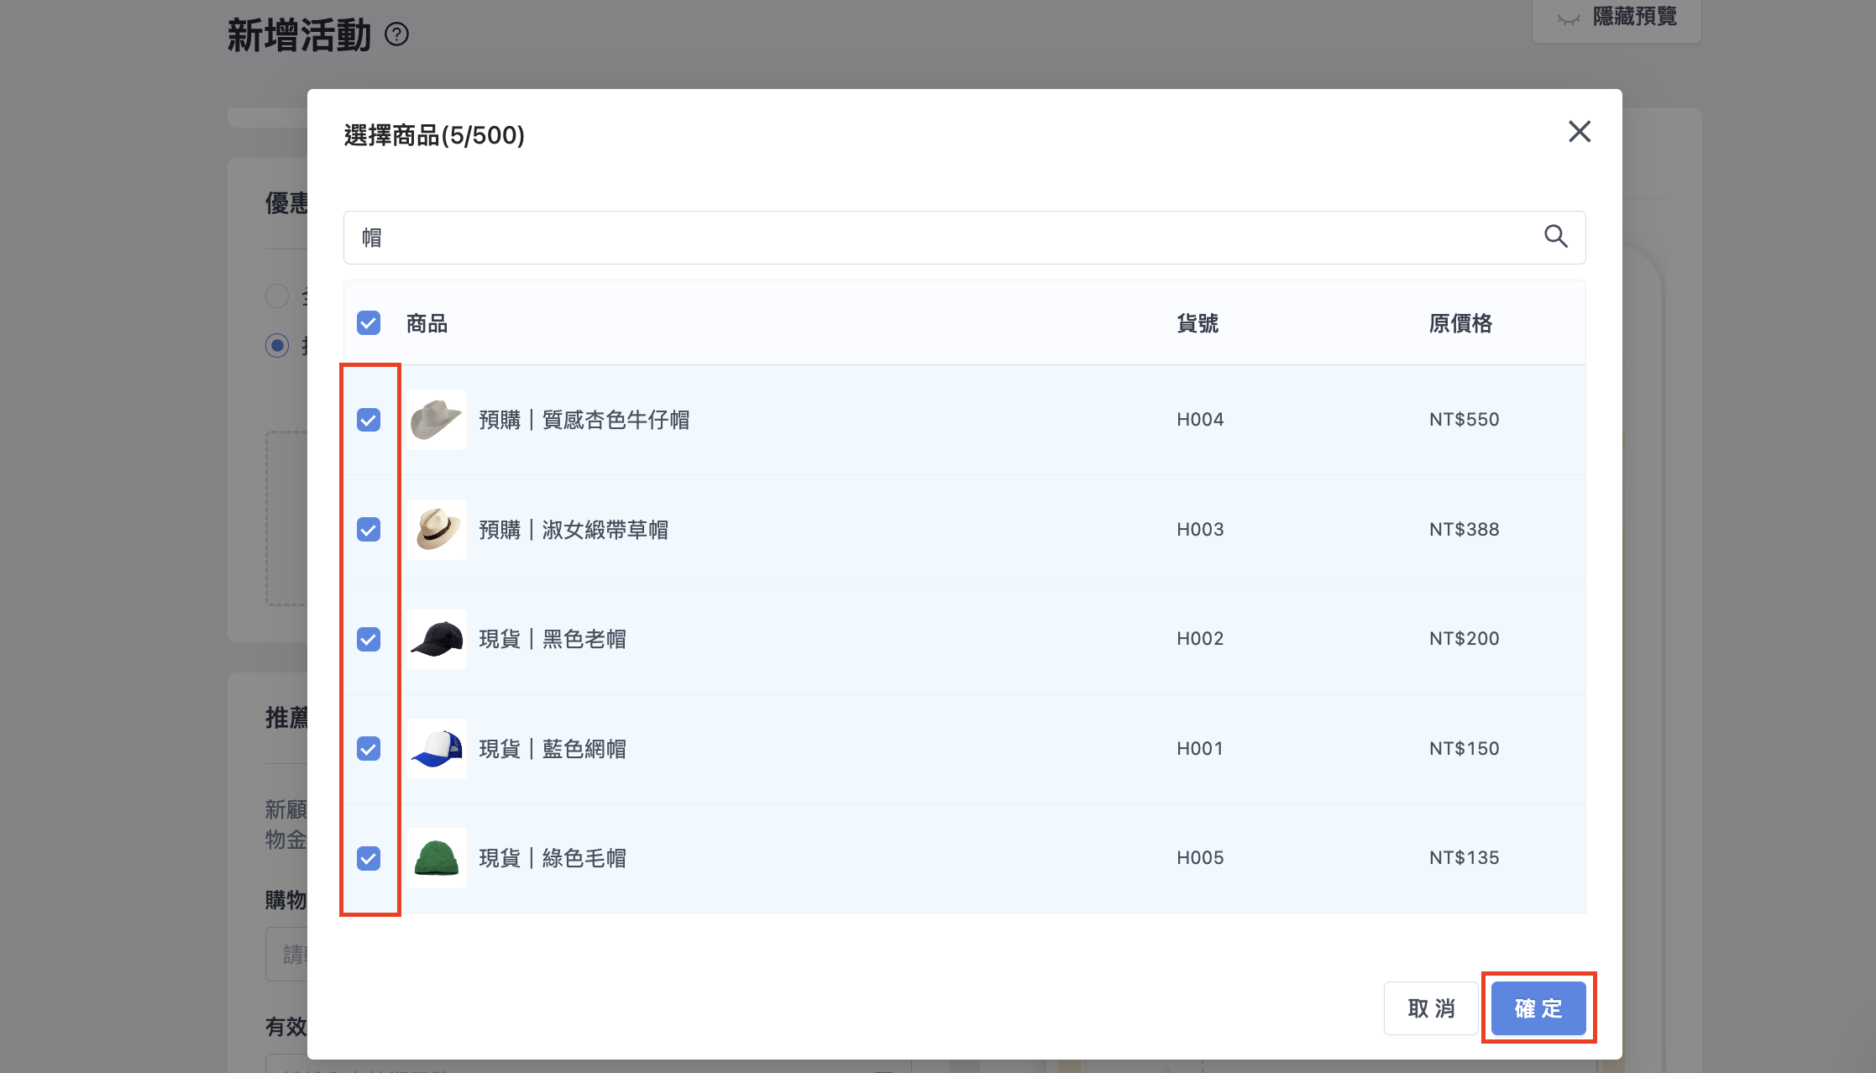Click the 原價格 column header
1876x1073 pixels.
(1461, 323)
